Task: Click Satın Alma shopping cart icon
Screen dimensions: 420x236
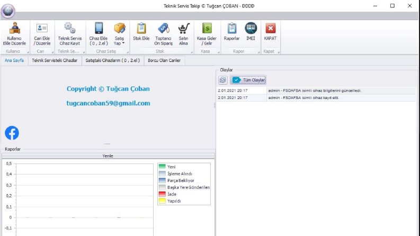Action: 184,29
